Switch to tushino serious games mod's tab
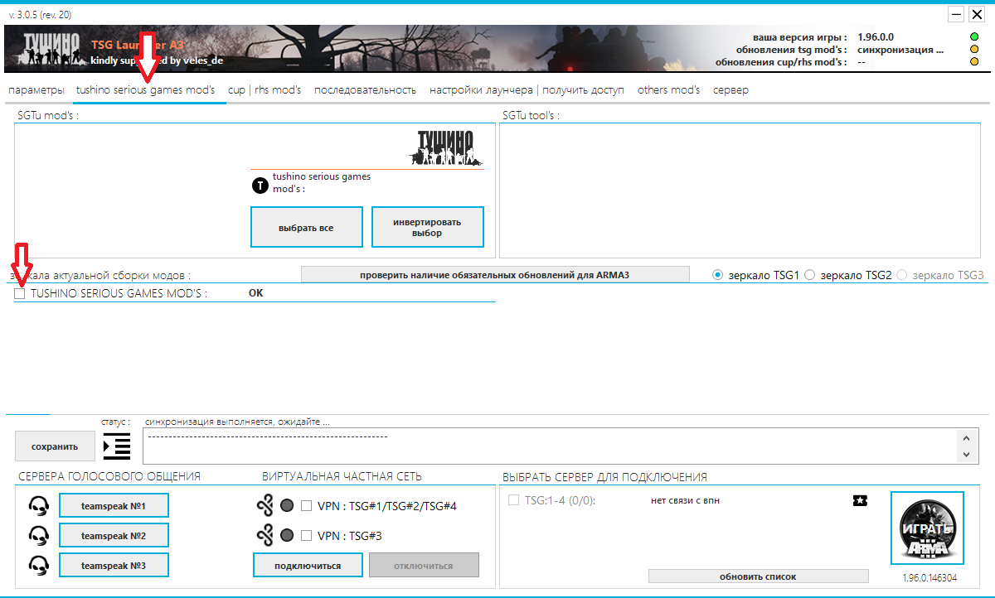 145,90
